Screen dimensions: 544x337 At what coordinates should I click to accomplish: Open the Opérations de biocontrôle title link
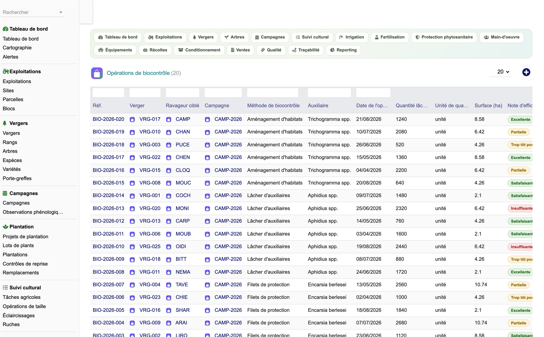[x=138, y=73]
